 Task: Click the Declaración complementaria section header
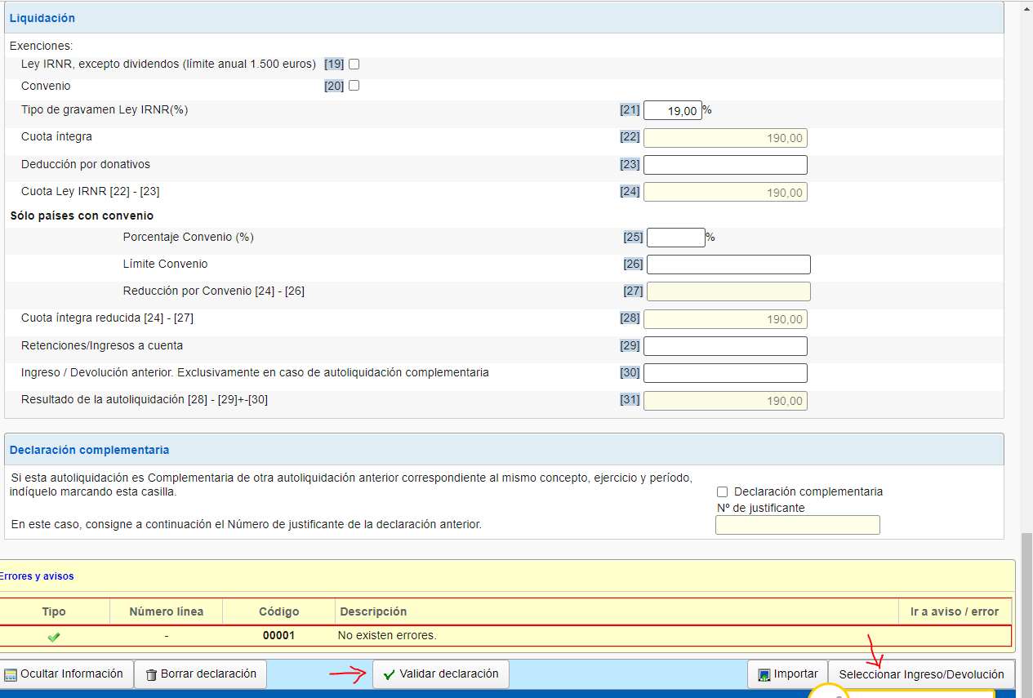pyautogui.click(x=90, y=450)
